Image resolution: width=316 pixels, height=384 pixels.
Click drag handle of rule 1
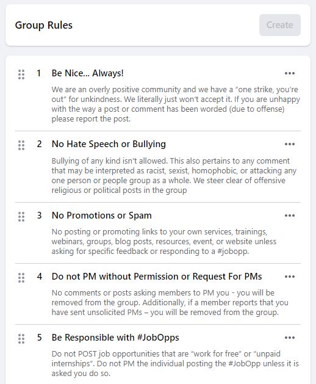pos(21,74)
